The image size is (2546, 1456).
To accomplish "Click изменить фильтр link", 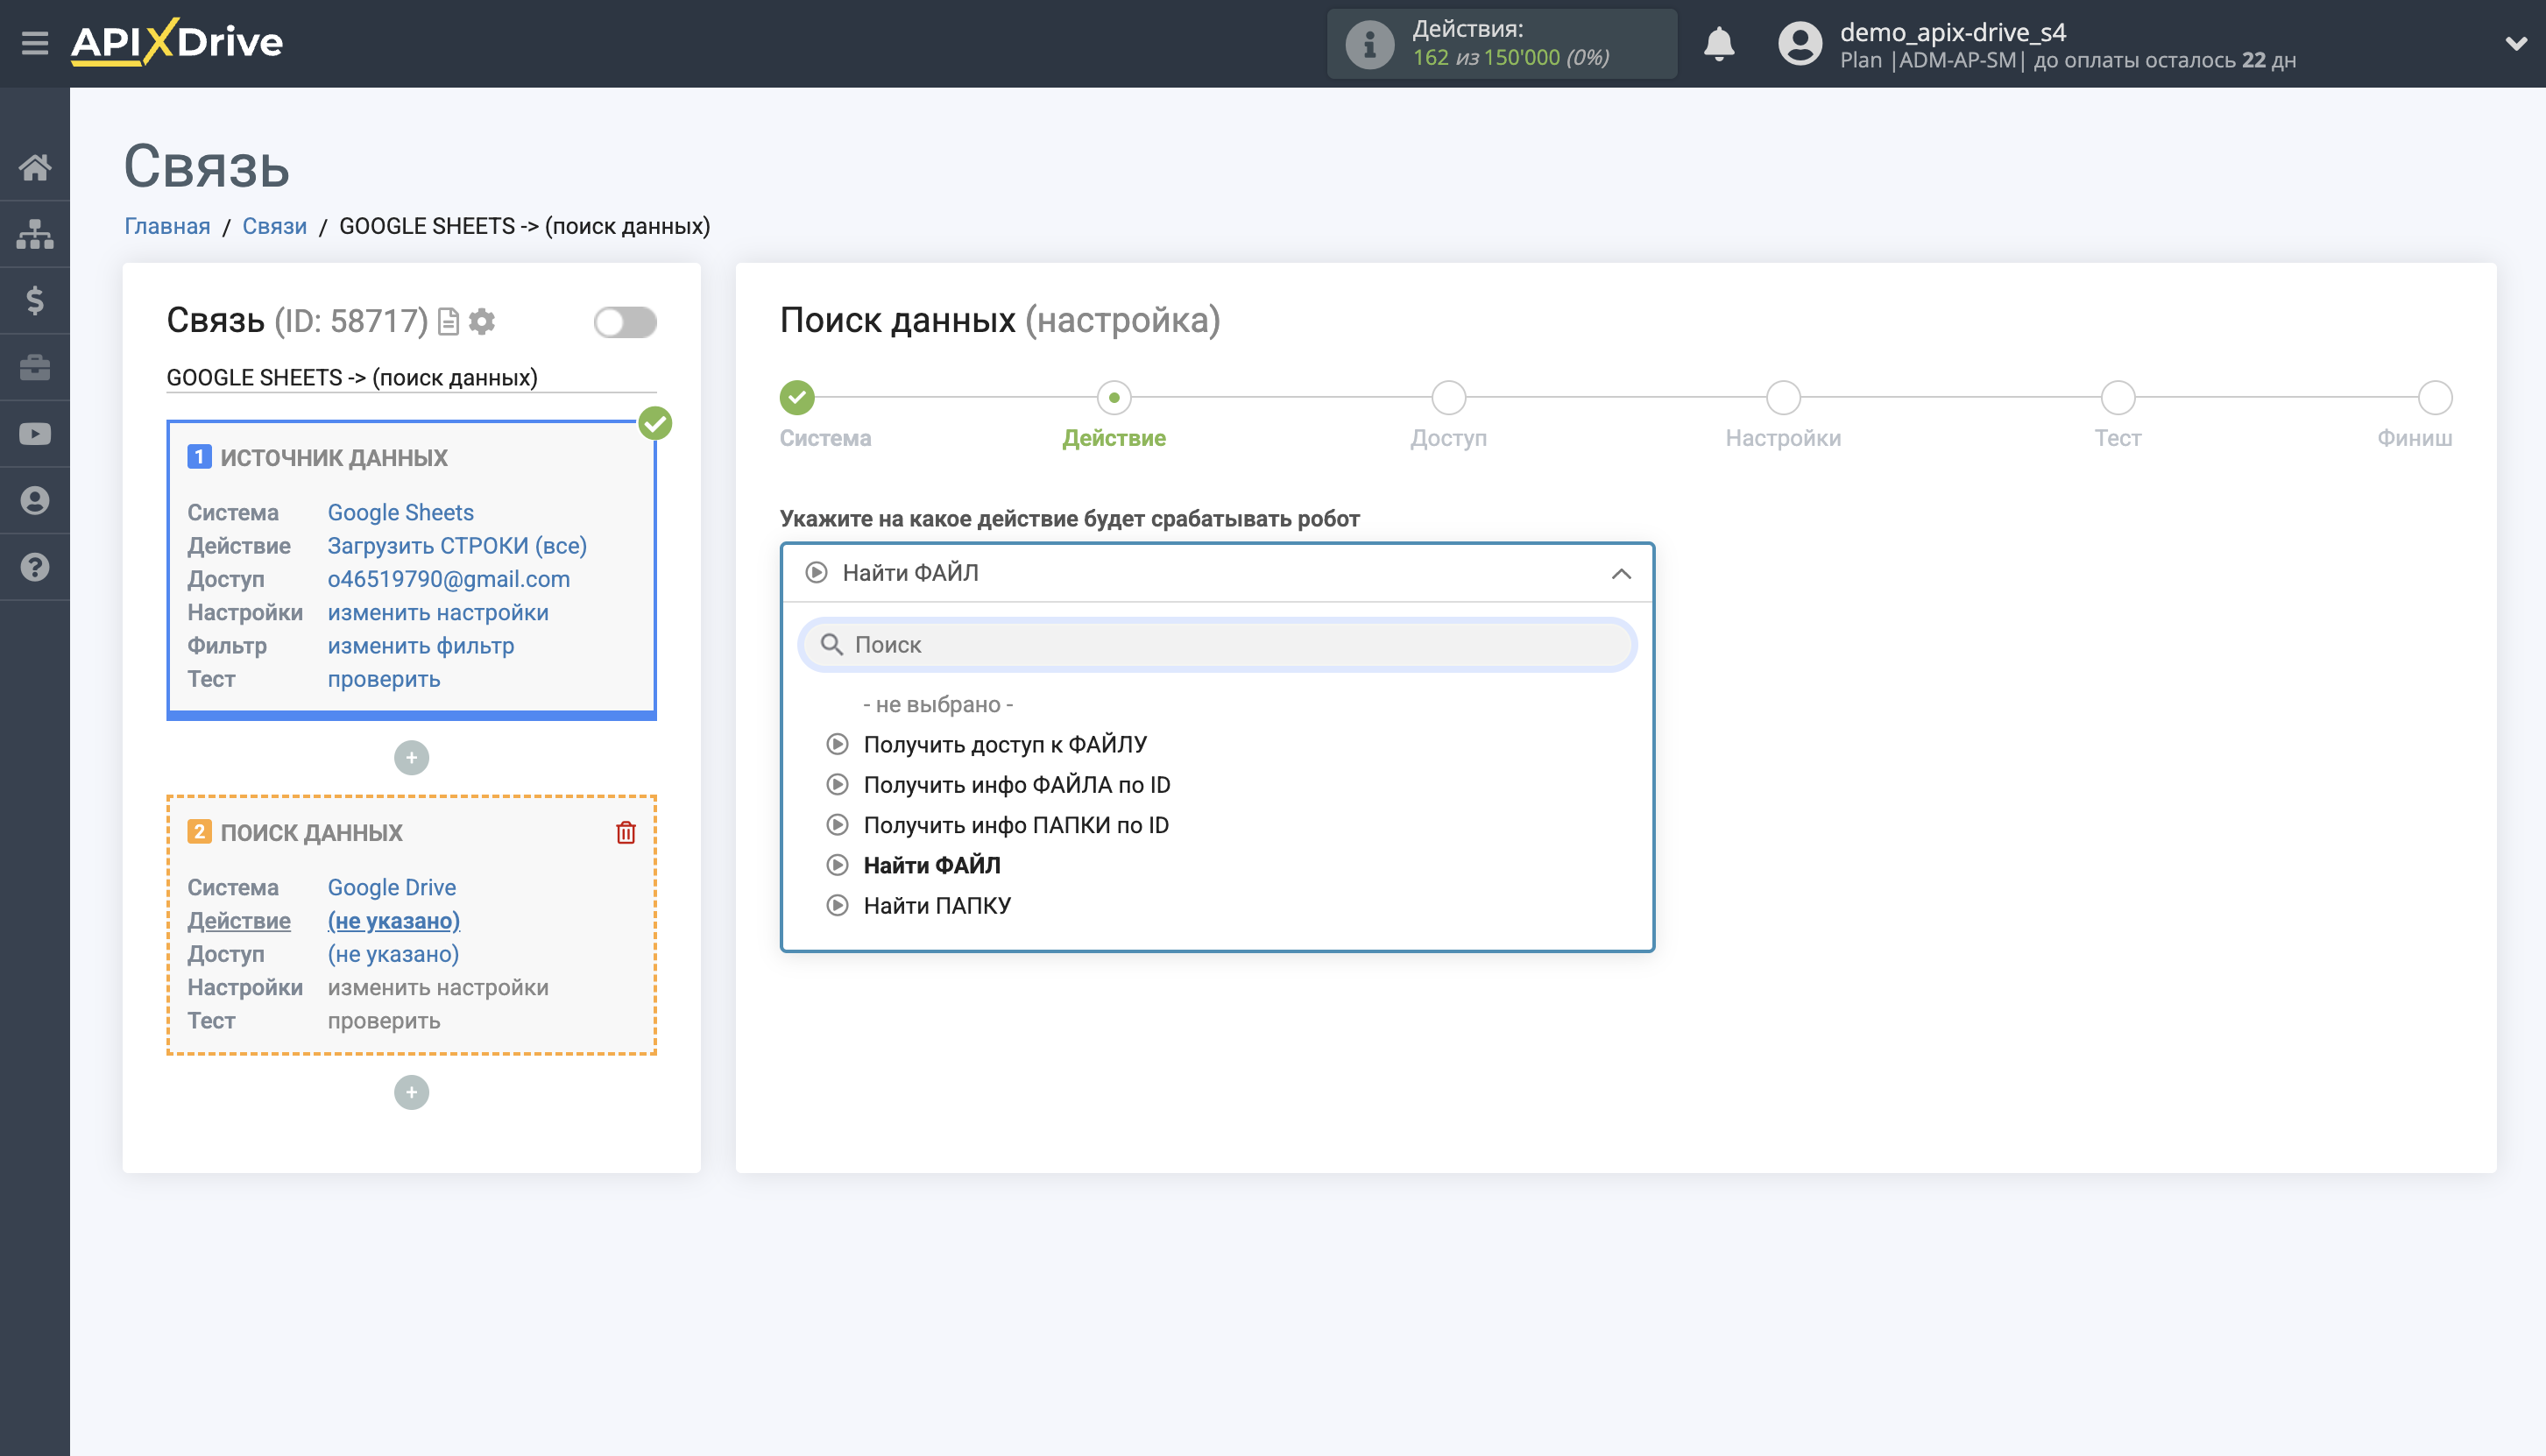I will point(420,646).
